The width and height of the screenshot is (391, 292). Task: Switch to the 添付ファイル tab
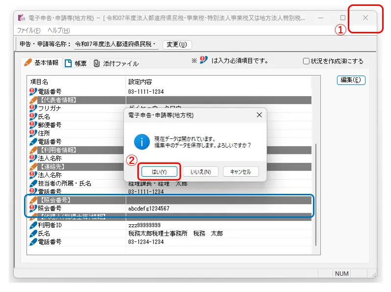point(116,64)
